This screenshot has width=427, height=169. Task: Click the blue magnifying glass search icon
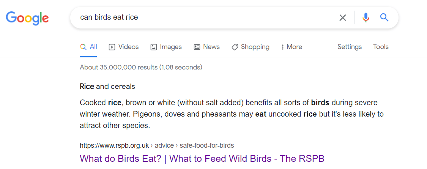pos(384,18)
